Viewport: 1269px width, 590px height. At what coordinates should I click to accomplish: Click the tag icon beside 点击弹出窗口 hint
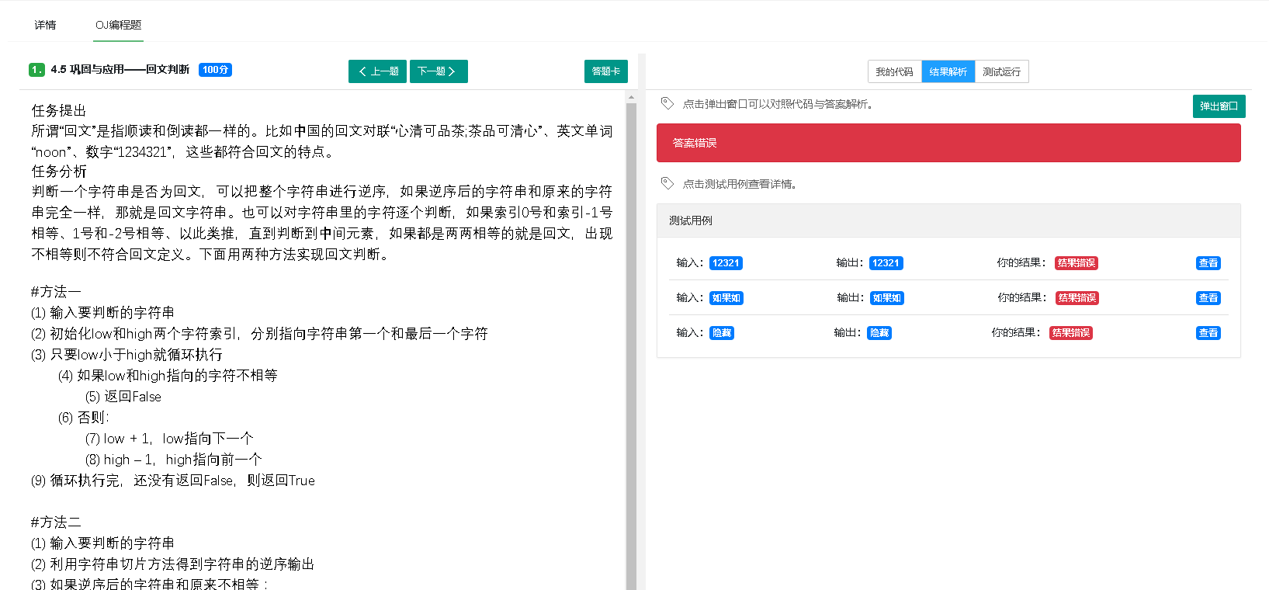tap(667, 103)
